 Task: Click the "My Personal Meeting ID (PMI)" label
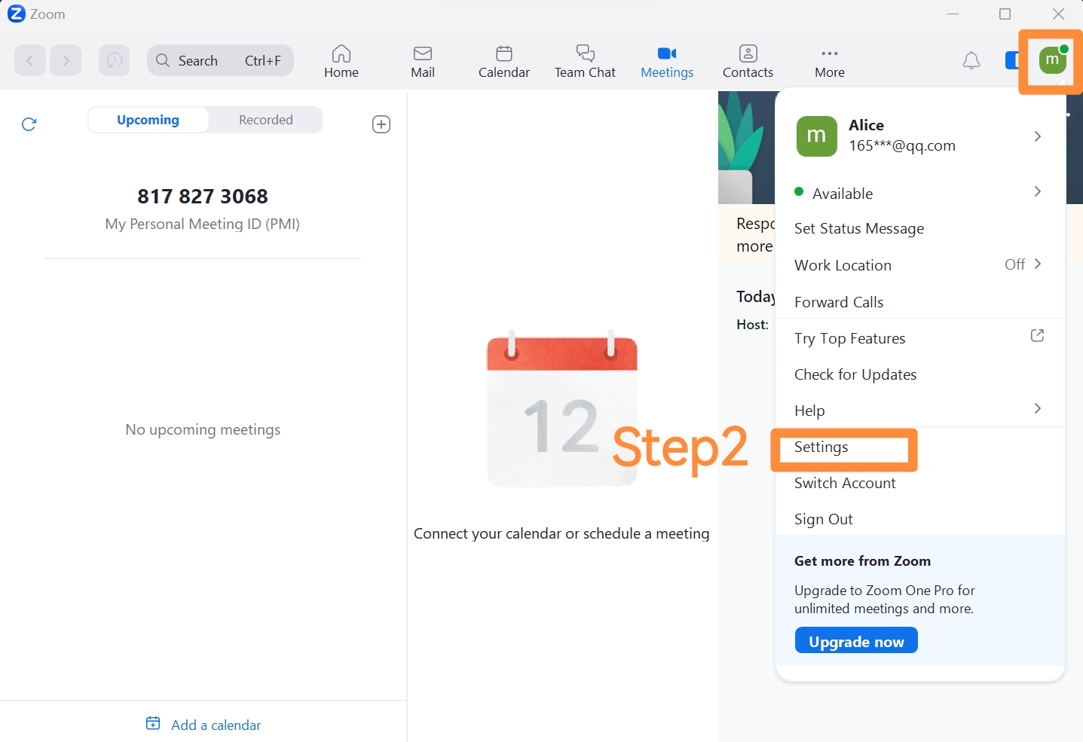coord(203,224)
